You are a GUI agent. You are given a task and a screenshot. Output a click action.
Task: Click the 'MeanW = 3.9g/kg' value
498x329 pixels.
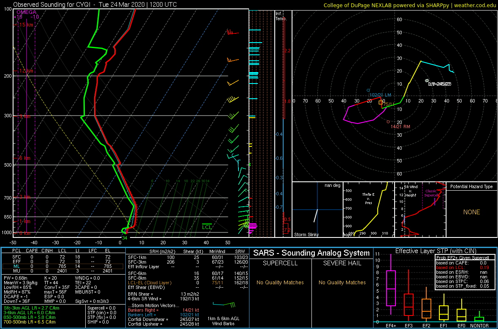pos(20,283)
